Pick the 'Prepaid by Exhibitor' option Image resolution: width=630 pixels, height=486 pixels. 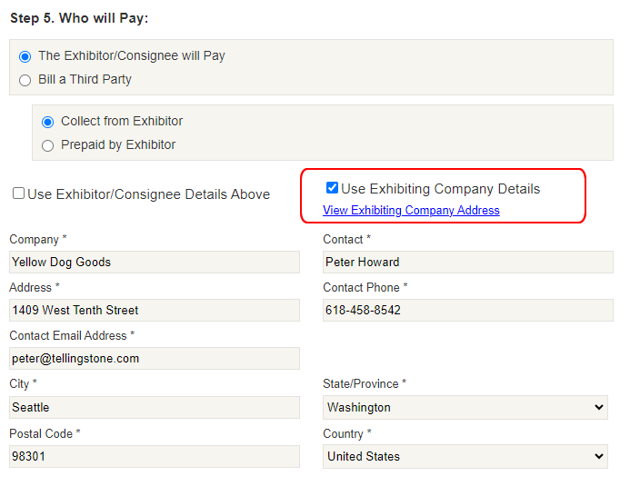48,145
